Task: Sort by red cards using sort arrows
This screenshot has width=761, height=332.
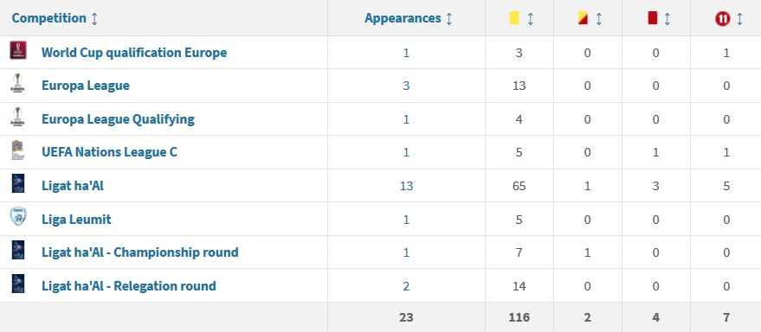Action: [667, 18]
